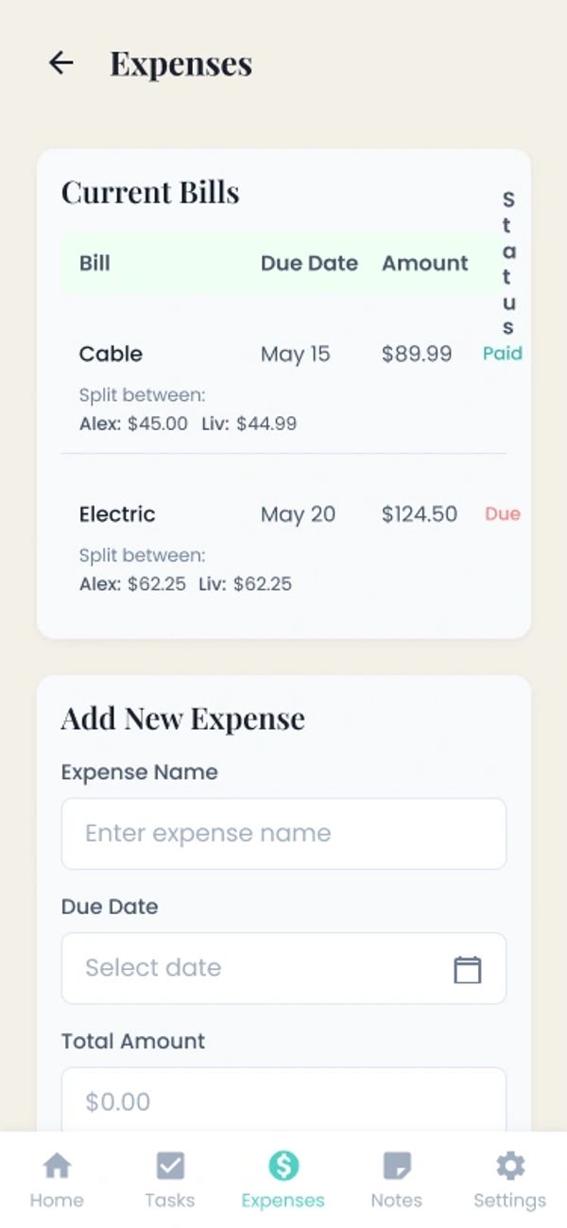Screen dimensions: 567x1228
Task: Tap the Settings tab label
Action: click(x=509, y=1201)
